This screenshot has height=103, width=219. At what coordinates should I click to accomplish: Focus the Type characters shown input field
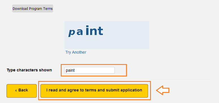(x=89, y=70)
